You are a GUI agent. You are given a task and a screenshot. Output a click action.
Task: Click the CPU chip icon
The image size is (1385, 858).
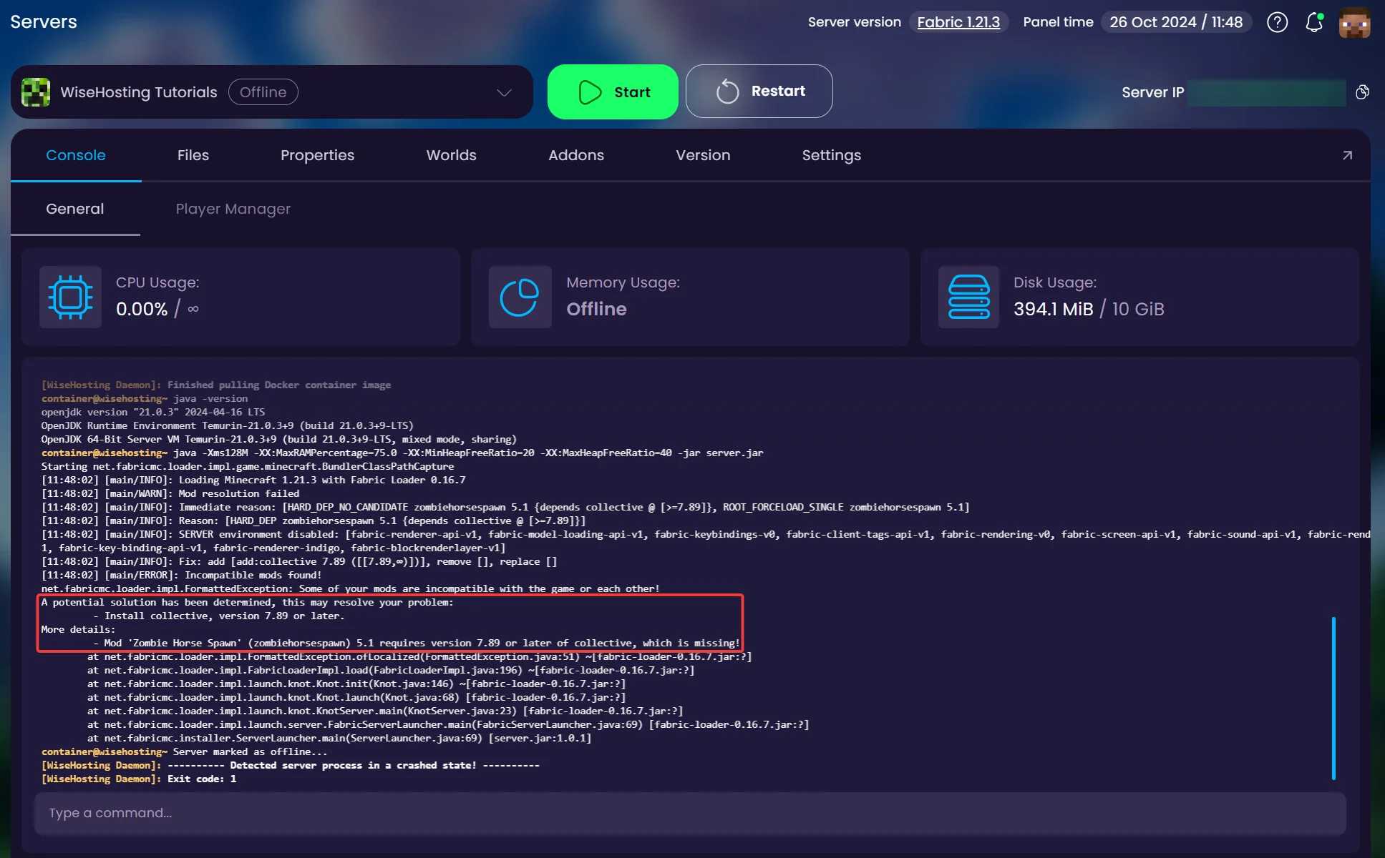(70, 297)
